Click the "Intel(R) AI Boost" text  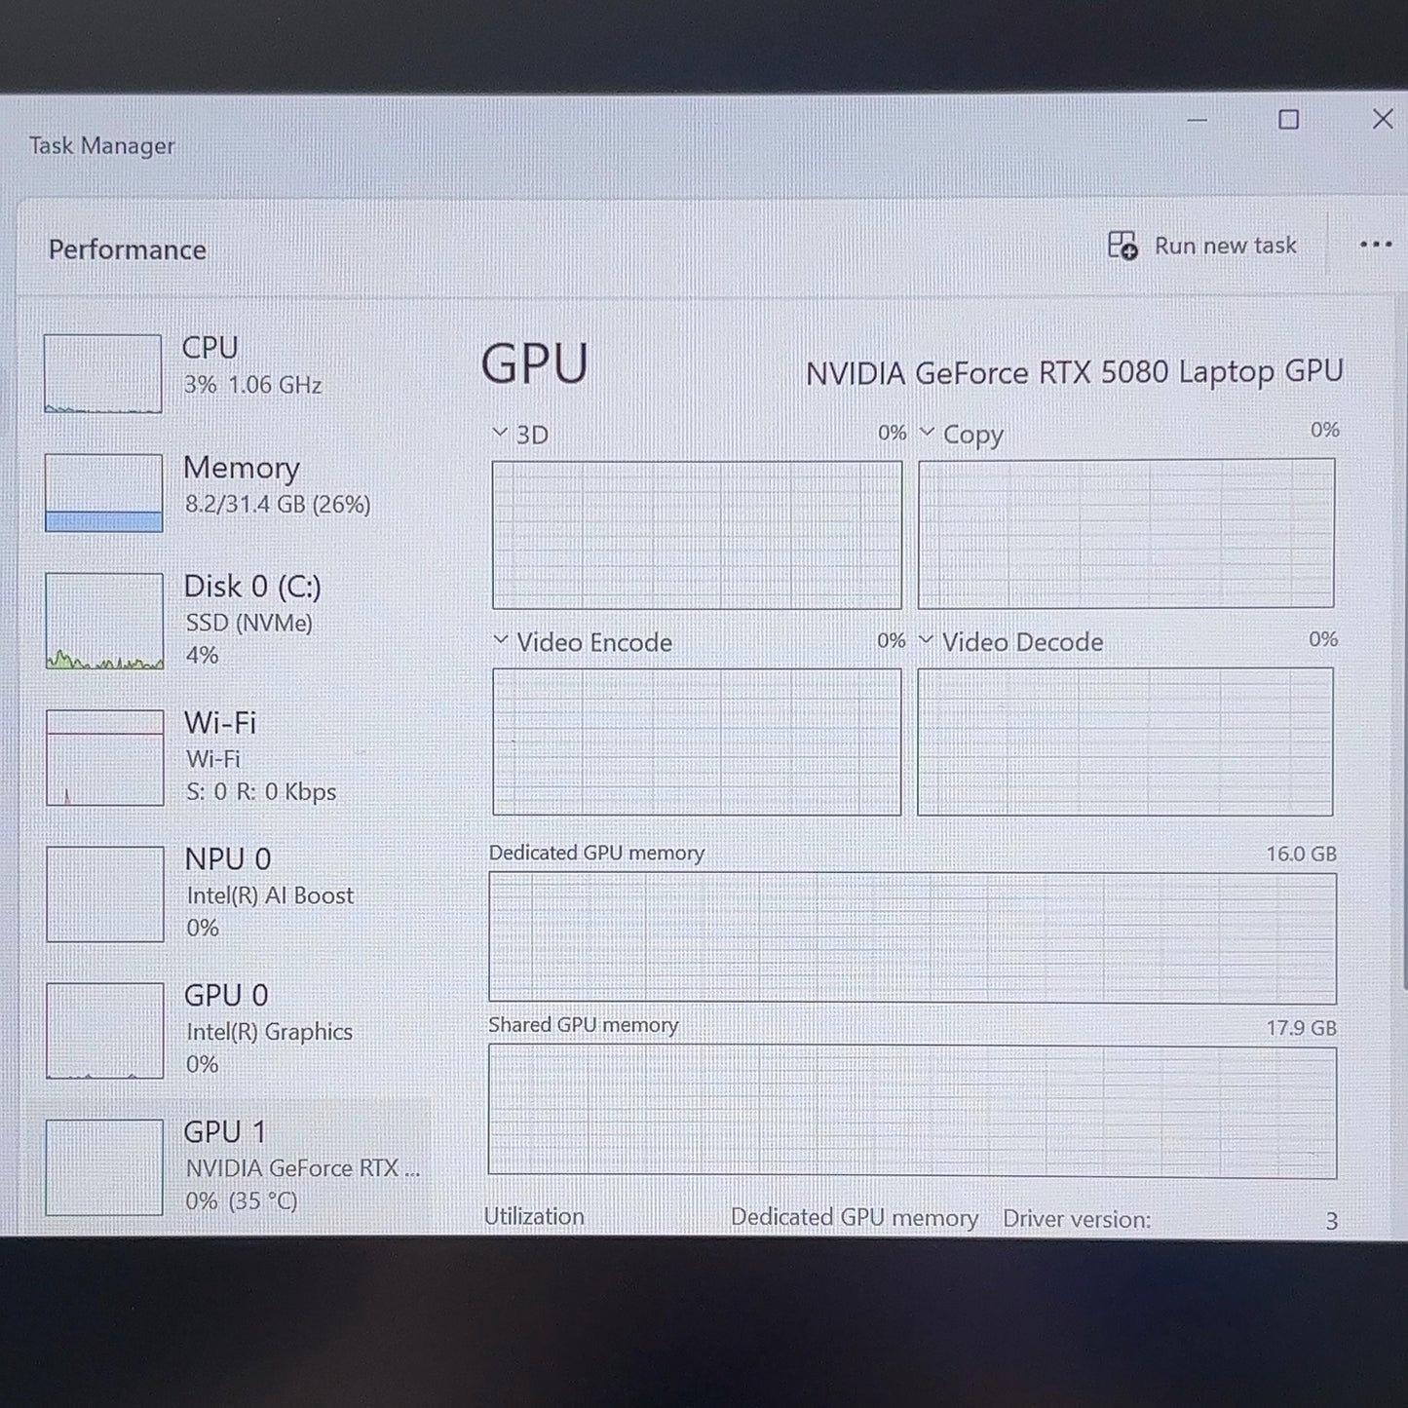(270, 895)
